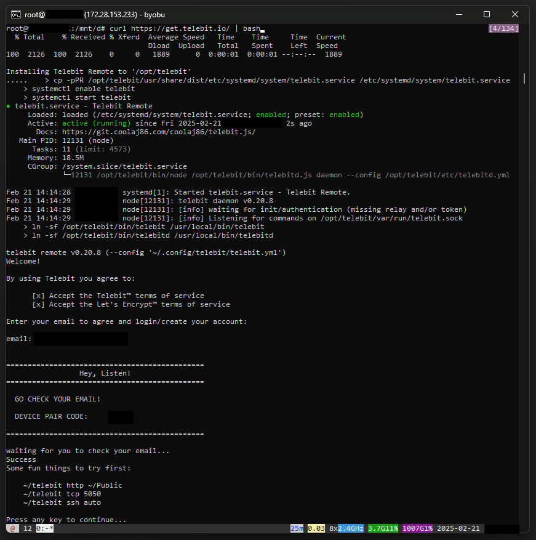Click the '0.03' load average indicator

pos(316,528)
